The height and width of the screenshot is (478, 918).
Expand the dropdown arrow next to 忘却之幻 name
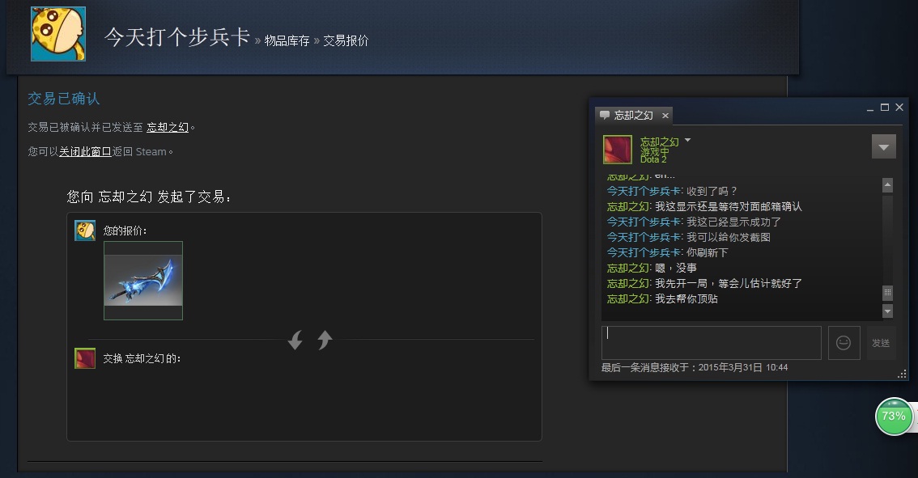point(688,141)
